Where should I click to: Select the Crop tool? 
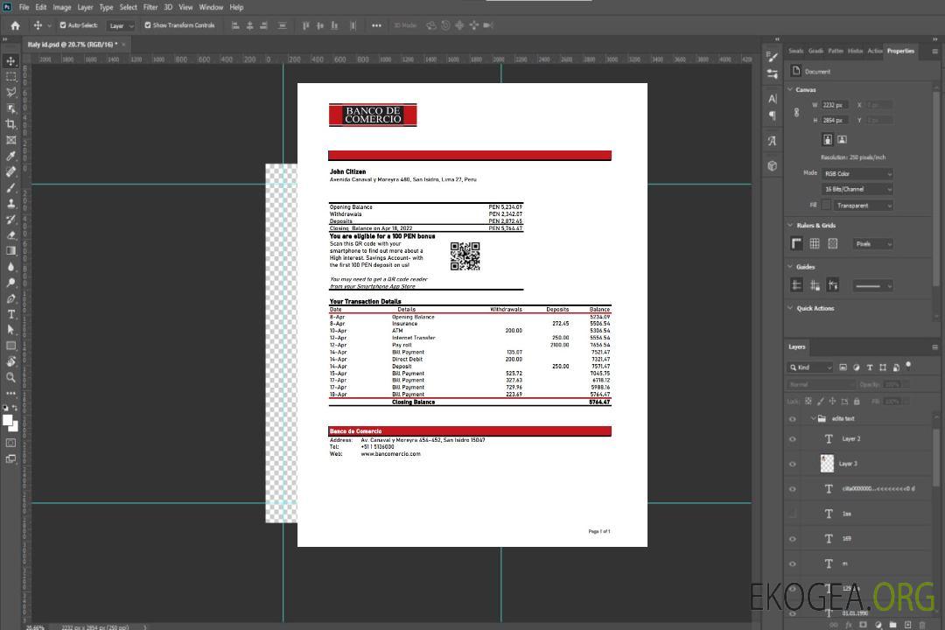coord(11,124)
